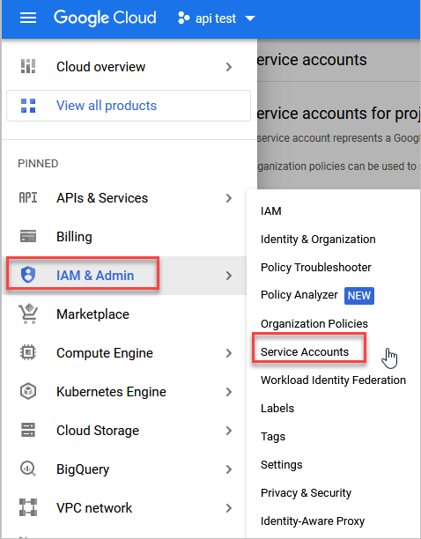Open Organization Policies
421x539 pixels.
point(314,323)
